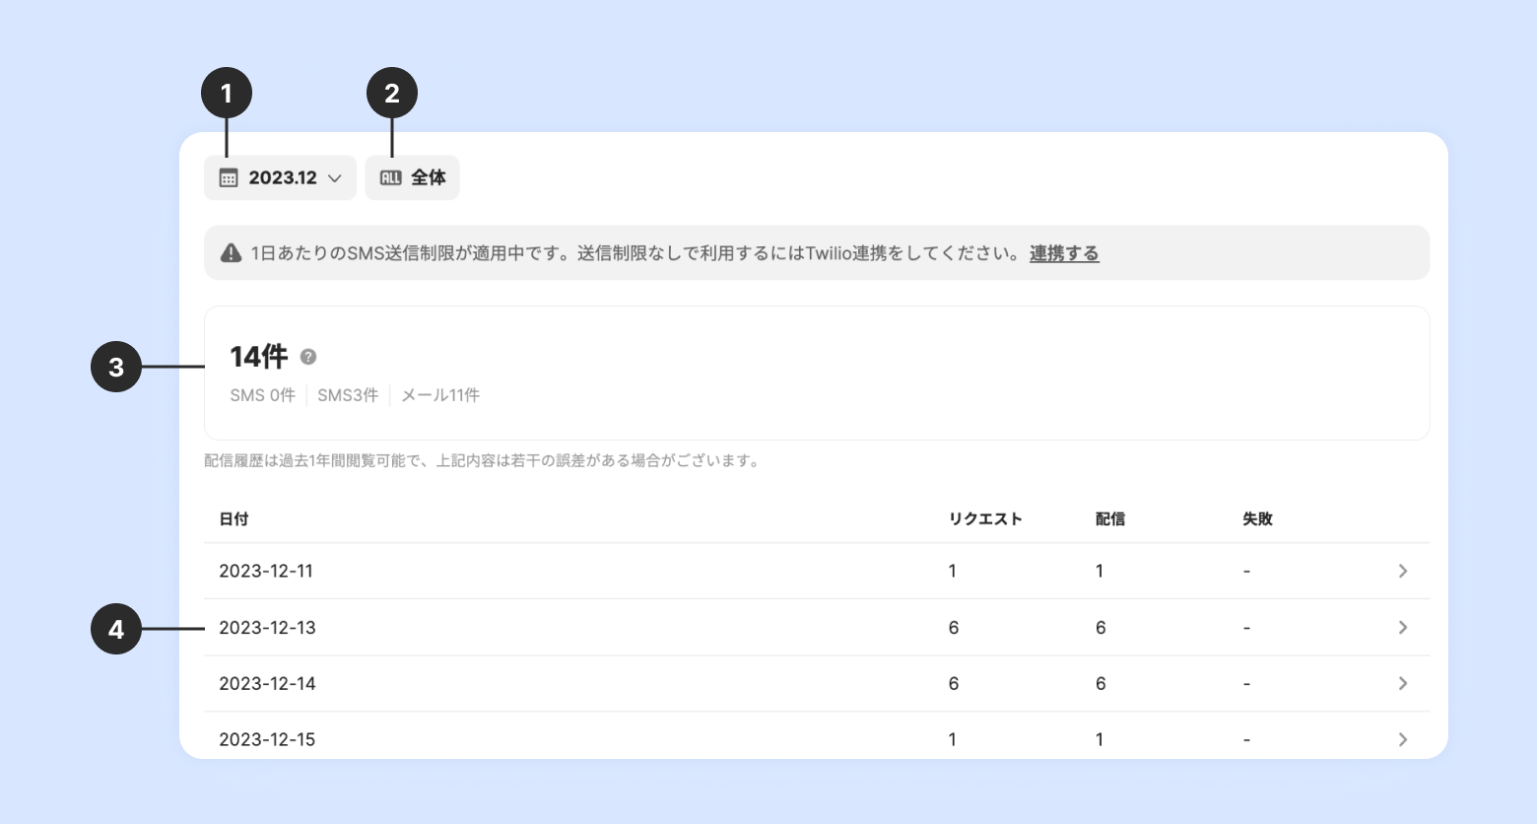Expand the 2023-12-11 row chevron
This screenshot has width=1537, height=824.
coord(1403,572)
